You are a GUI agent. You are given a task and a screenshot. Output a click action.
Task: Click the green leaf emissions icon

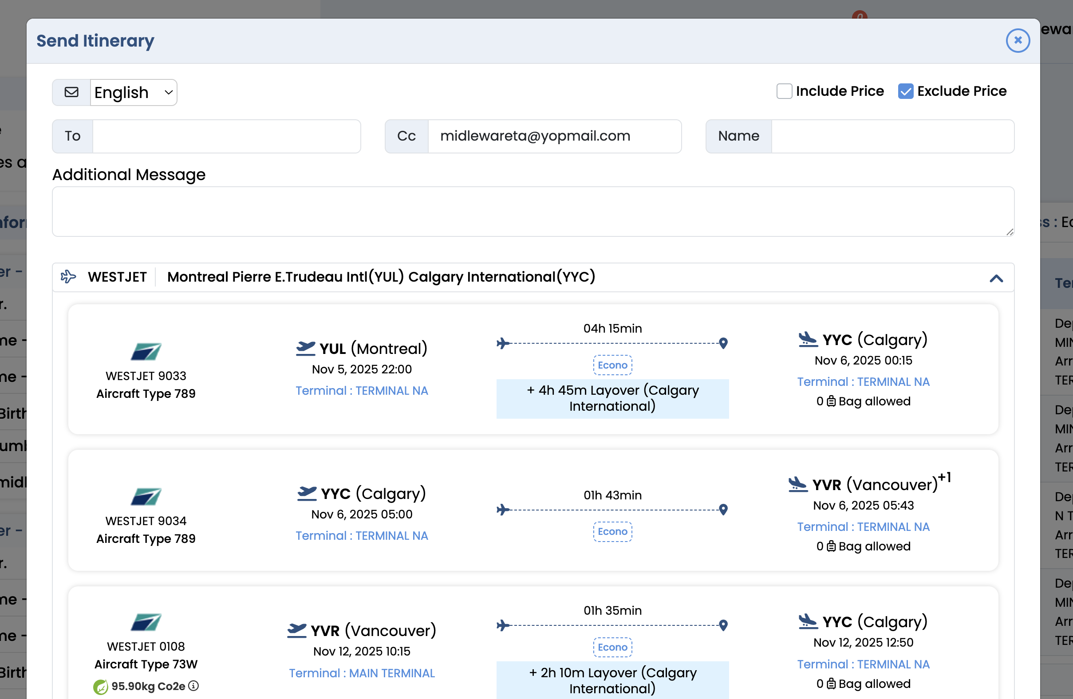[x=101, y=687]
